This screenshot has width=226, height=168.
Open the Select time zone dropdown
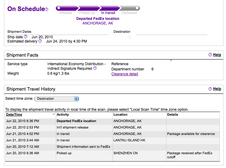[56, 99]
